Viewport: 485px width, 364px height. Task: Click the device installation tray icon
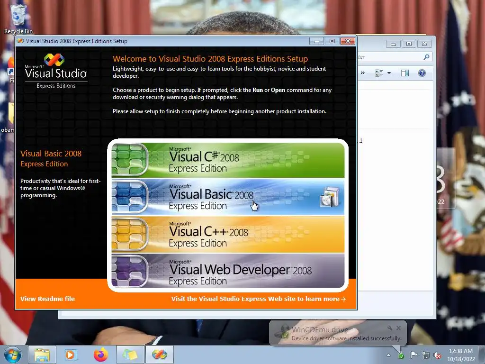(x=401, y=355)
